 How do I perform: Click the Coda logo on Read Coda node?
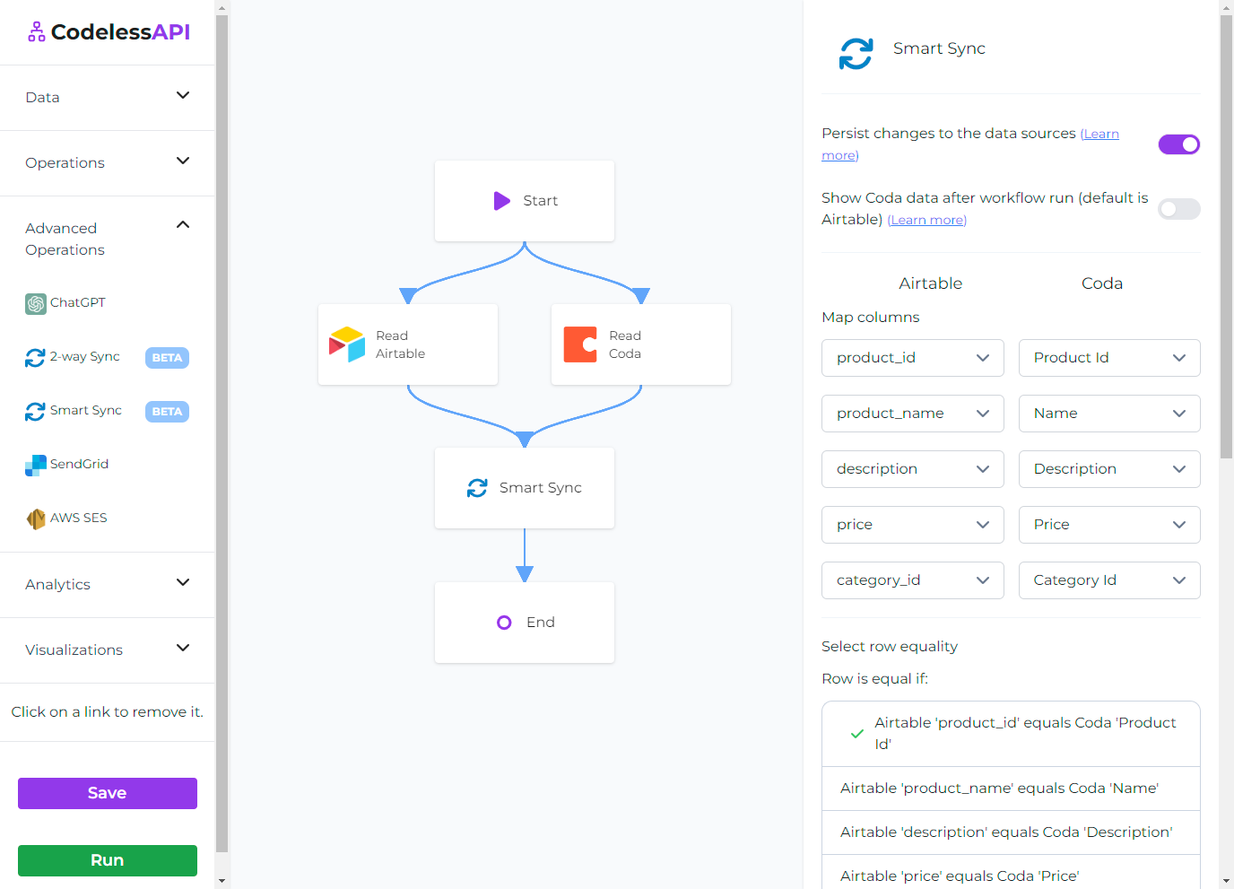click(580, 344)
